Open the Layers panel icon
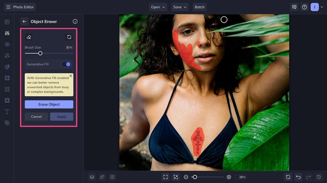Viewport: 327px width, 183px height. (x=92, y=177)
